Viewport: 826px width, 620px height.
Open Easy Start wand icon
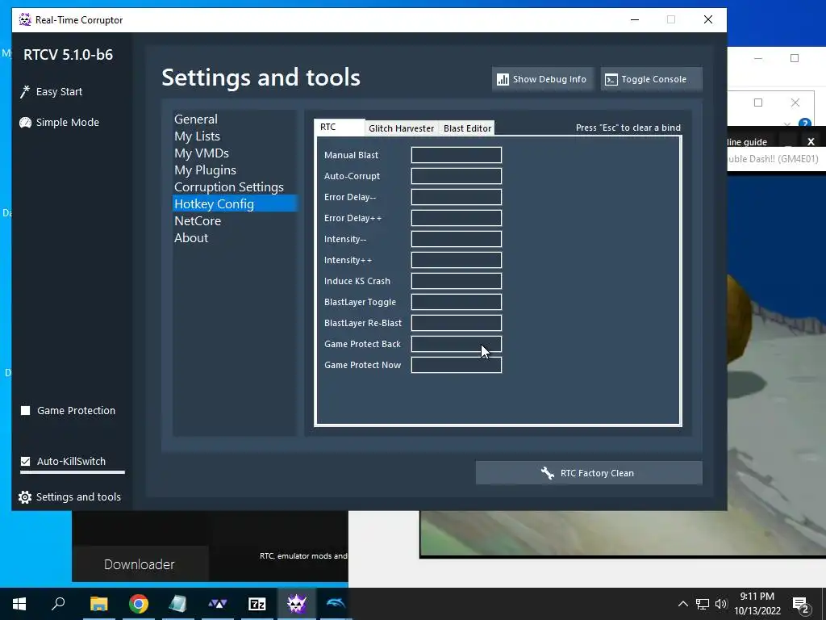[x=25, y=92]
